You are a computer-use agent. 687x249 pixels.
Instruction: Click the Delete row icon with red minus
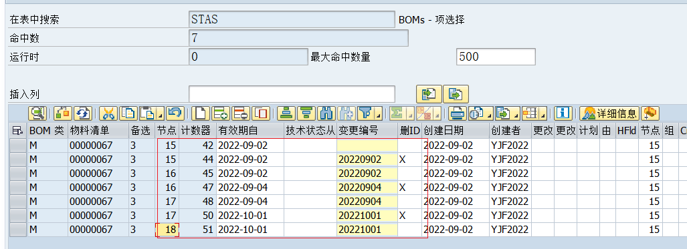[x=241, y=113]
